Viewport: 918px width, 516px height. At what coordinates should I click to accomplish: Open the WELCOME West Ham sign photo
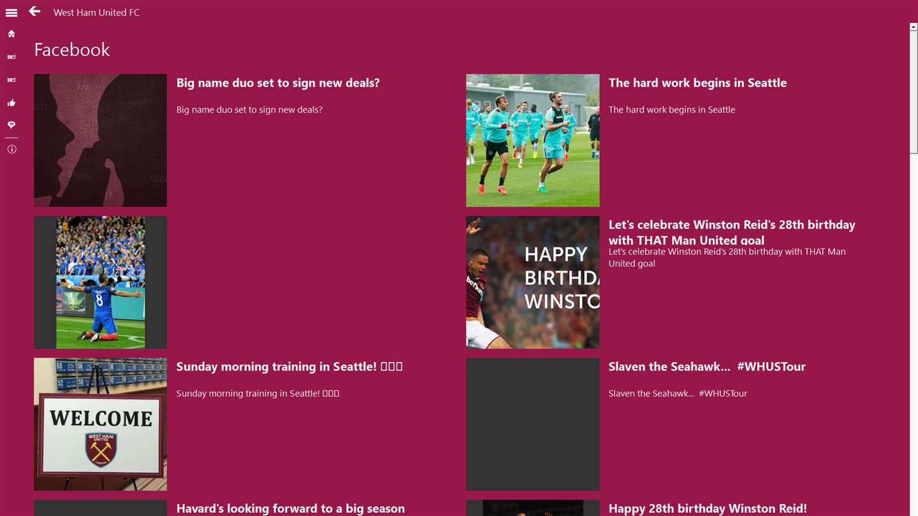(101, 424)
